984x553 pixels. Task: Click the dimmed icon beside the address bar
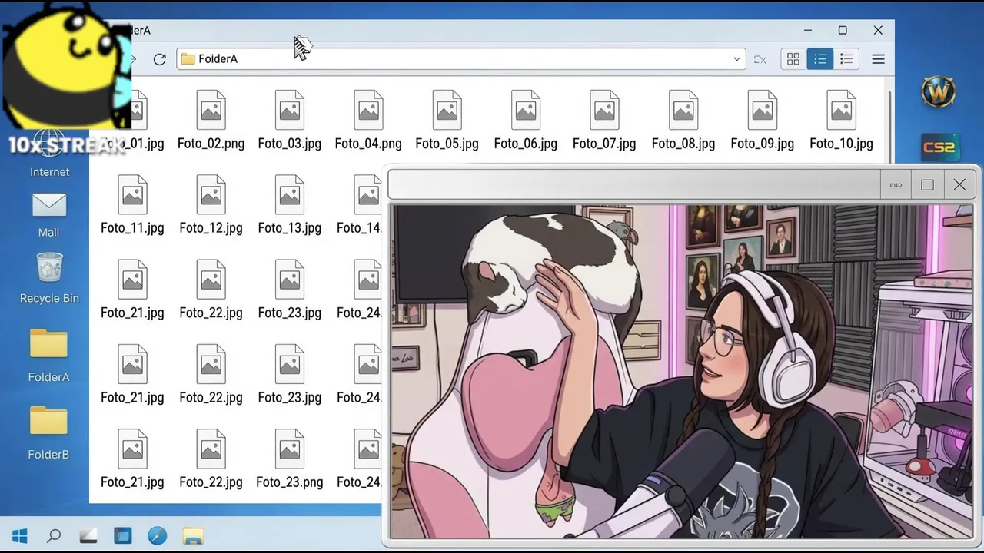point(760,59)
